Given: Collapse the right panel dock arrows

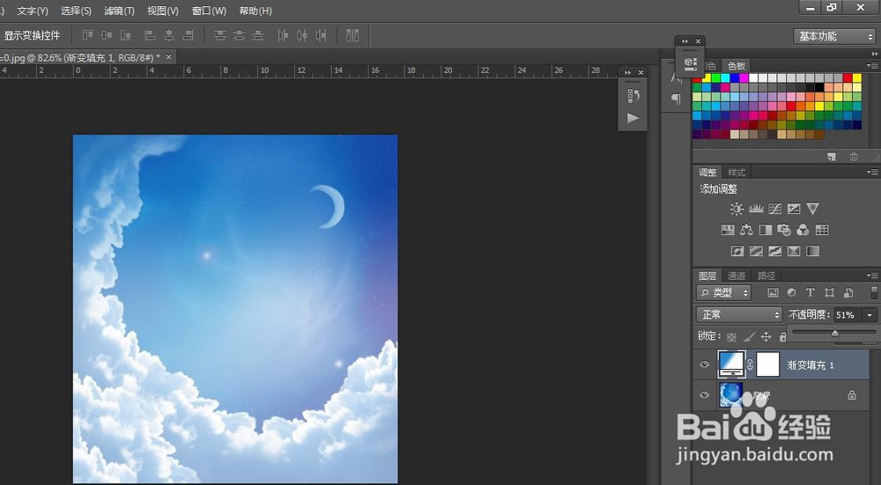Looking at the screenshot, I should (875, 54).
